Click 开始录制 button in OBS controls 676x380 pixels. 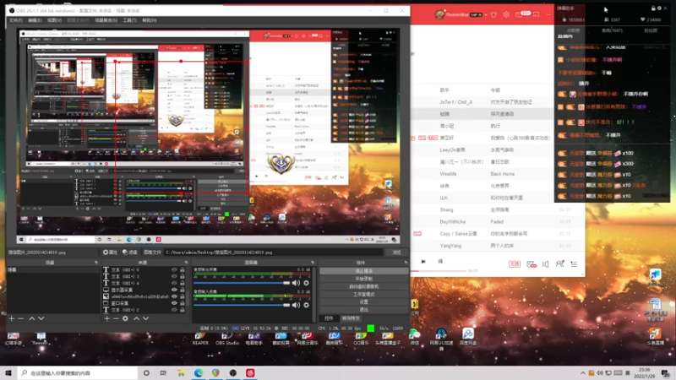point(364,279)
